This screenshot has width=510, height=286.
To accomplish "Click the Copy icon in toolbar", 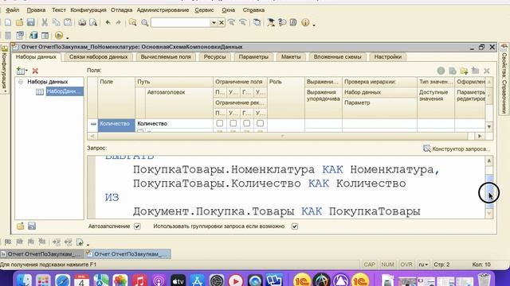I will (x=57, y=22).
